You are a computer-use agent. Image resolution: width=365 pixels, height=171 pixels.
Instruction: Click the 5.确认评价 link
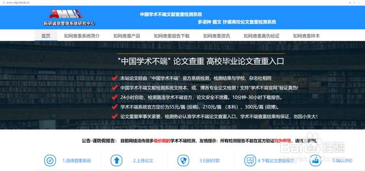tap(342, 160)
